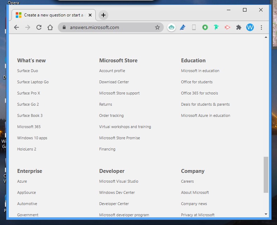Open the Order tracking link

pos(112,115)
